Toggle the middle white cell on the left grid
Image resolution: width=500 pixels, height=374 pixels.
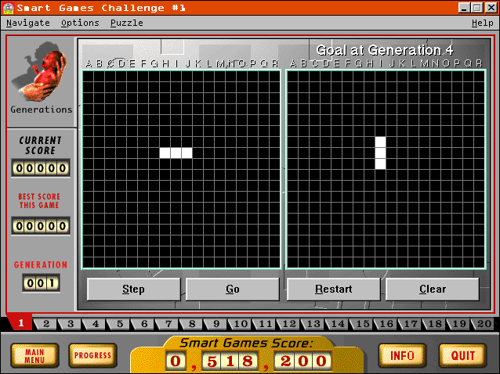tap(176, 153)
